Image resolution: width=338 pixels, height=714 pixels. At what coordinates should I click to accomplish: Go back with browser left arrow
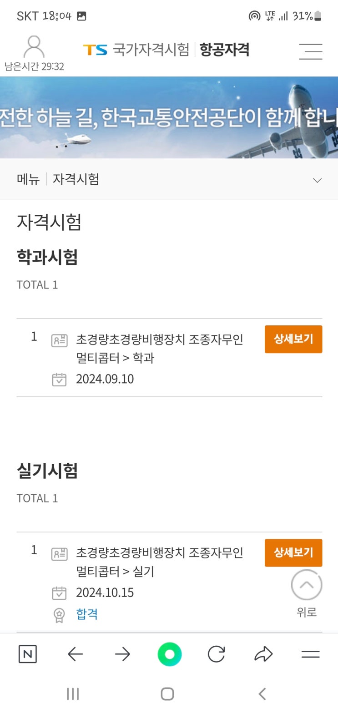(x=75, y=654)
